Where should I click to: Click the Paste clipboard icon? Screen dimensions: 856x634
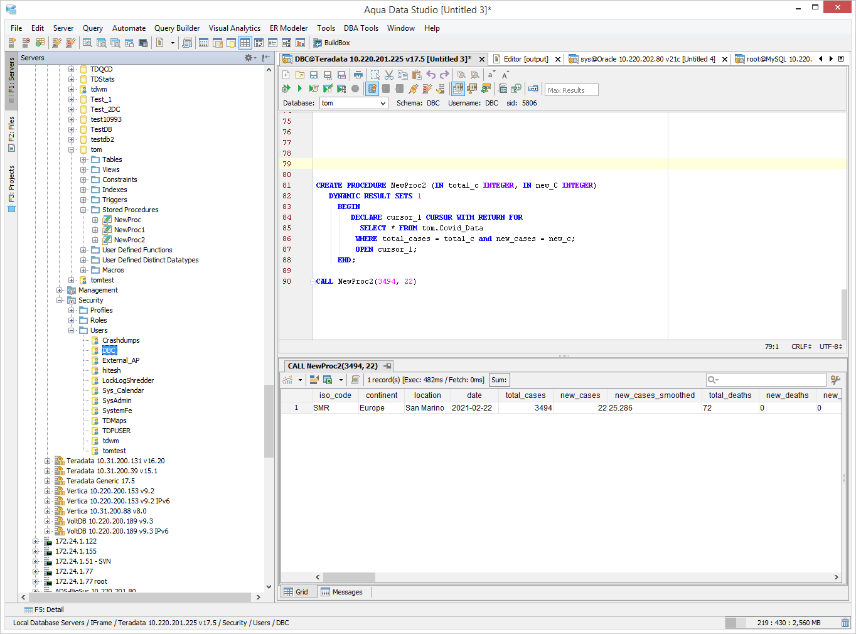tap(417, 75)
